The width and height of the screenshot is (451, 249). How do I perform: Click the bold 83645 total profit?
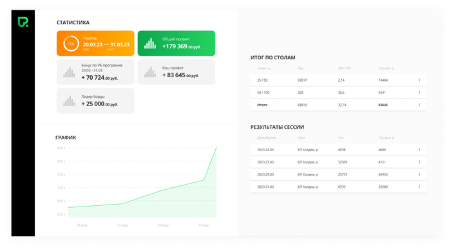[383, 105]
